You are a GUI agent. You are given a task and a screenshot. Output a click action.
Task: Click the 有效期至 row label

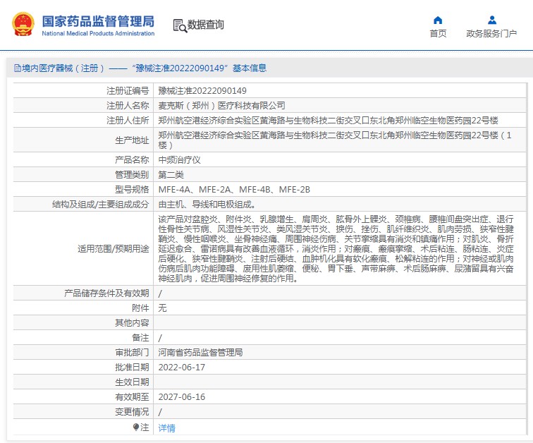coord(132,396)
